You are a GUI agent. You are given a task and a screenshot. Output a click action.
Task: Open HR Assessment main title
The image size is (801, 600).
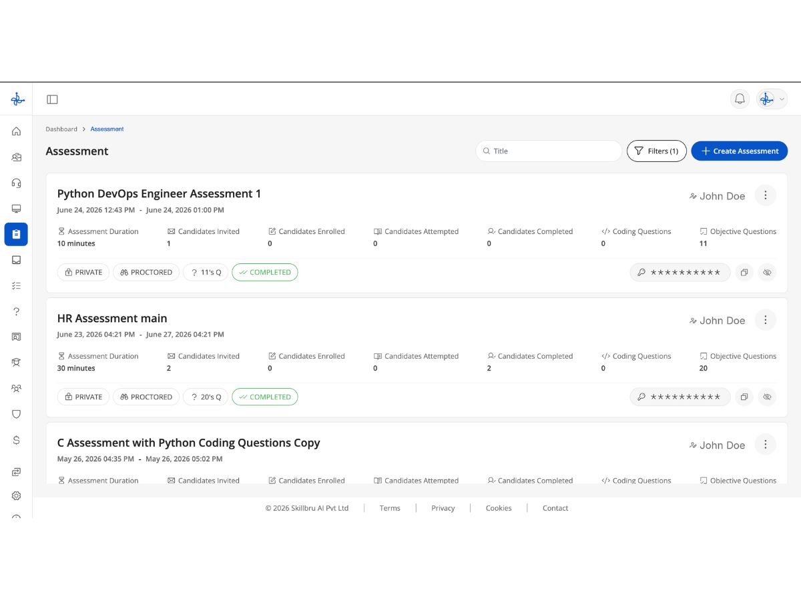pos(112,319)
